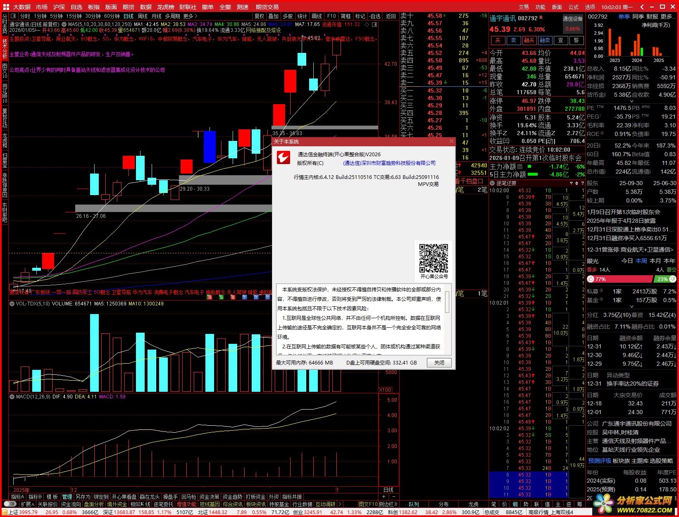This screenshot has width=679, height=517.
Task: Click the panel toggle icon at chart header right
Action: [x=374, y=24]
